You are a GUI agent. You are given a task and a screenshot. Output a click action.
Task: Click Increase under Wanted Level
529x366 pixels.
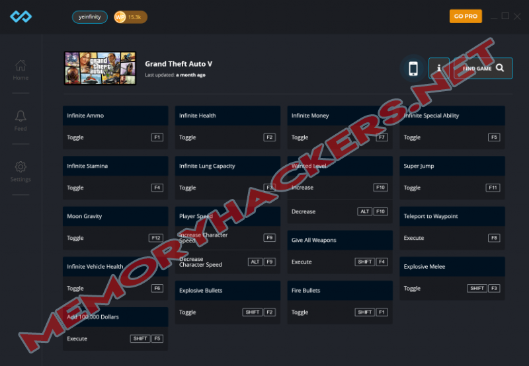coord(340,188)
